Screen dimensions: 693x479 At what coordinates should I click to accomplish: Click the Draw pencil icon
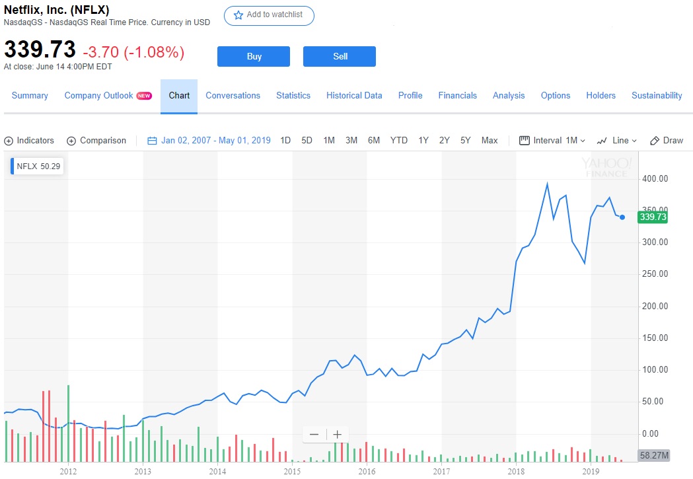coord(655,141)
